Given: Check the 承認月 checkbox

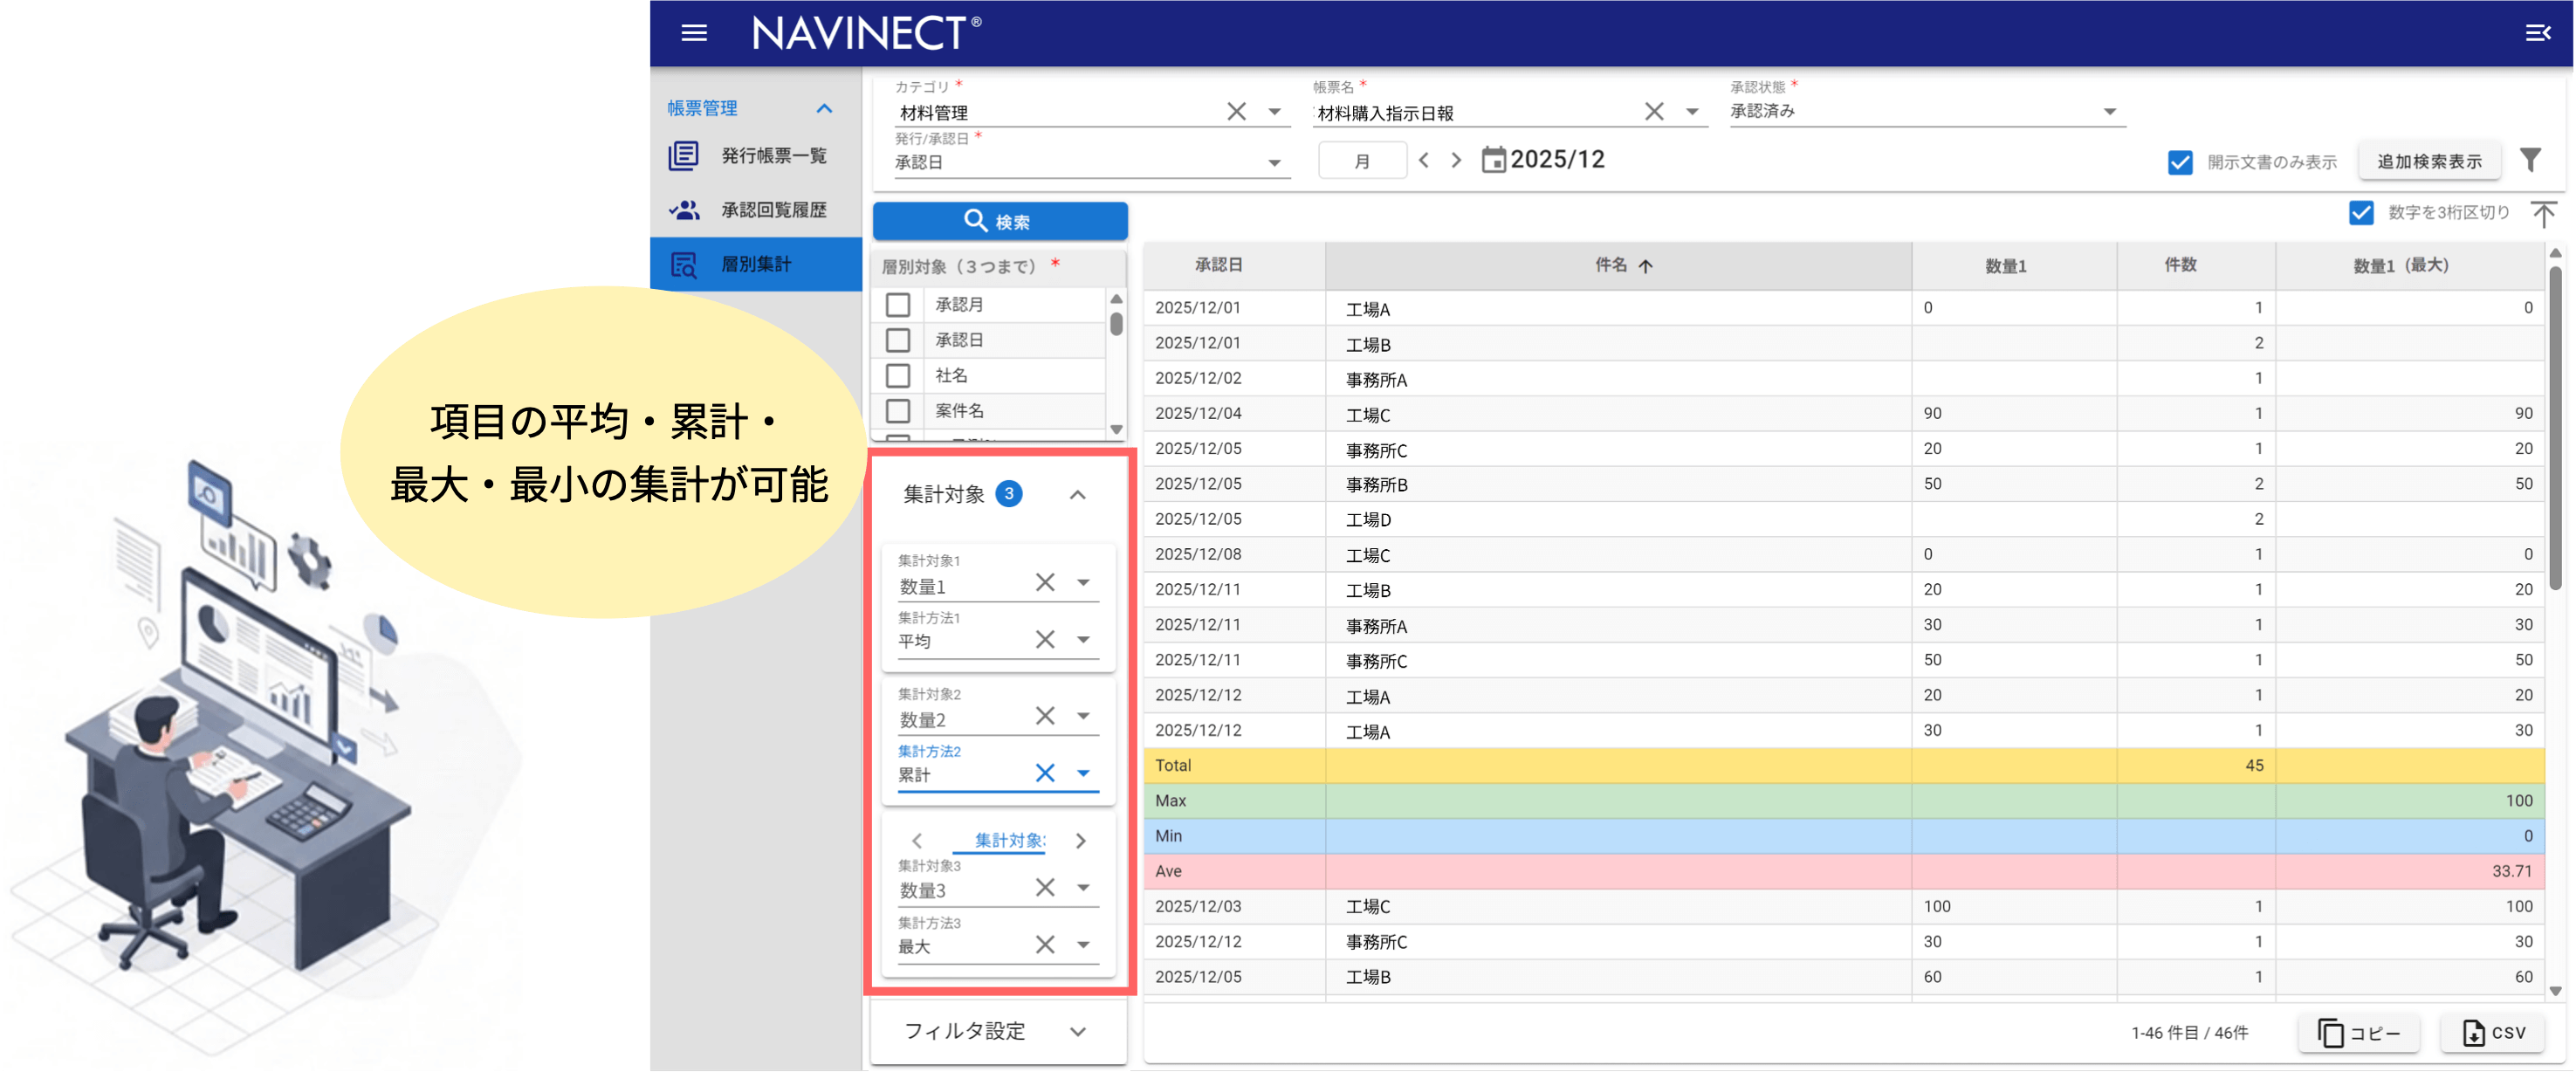Looking at the screenshot, I should [898, 305].
